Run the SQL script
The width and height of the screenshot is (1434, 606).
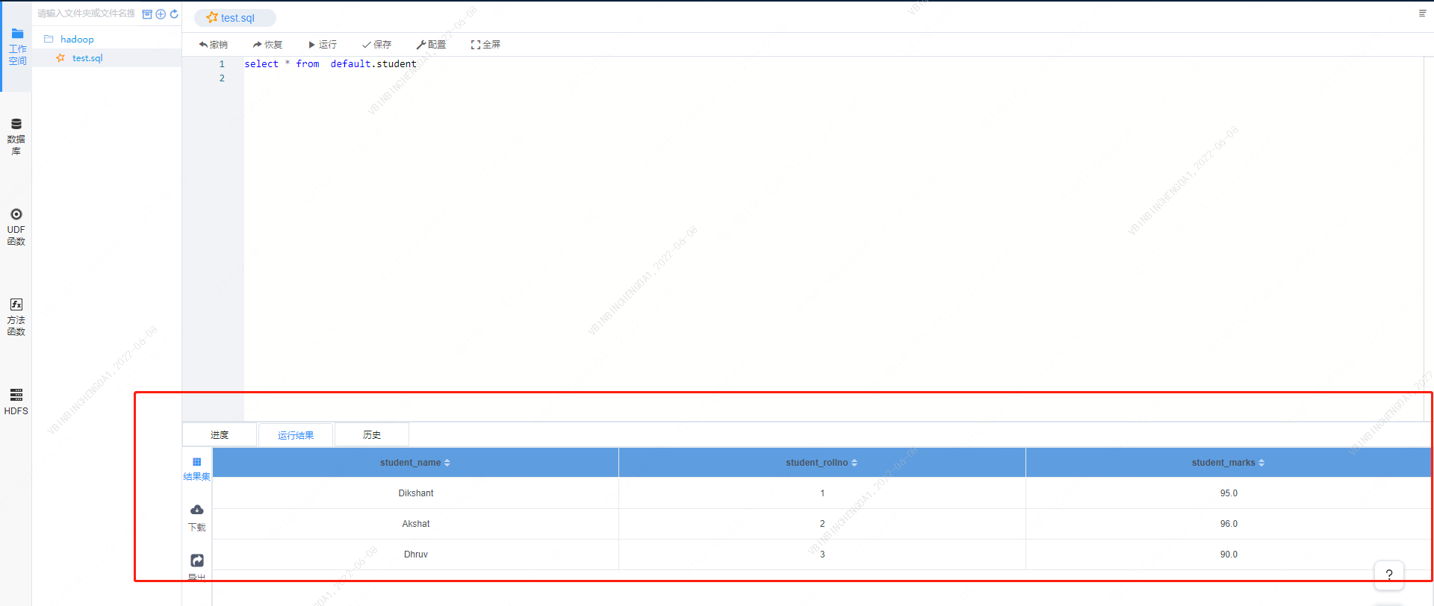coord(323,45)
